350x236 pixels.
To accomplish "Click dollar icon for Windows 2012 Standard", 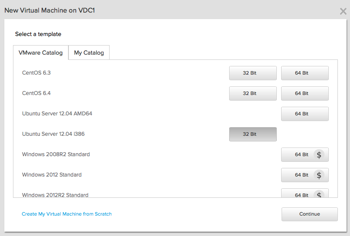I will pyautogui.click(x=319, y=175).
